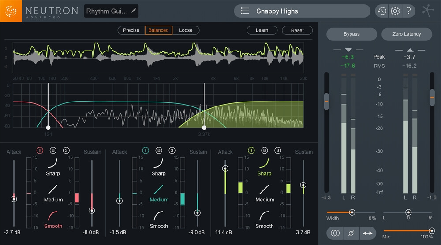The image size is (441, 245).
Task: Click the output peak -3.7 readout
Action: pyautogui.click(x=409, y=57)
